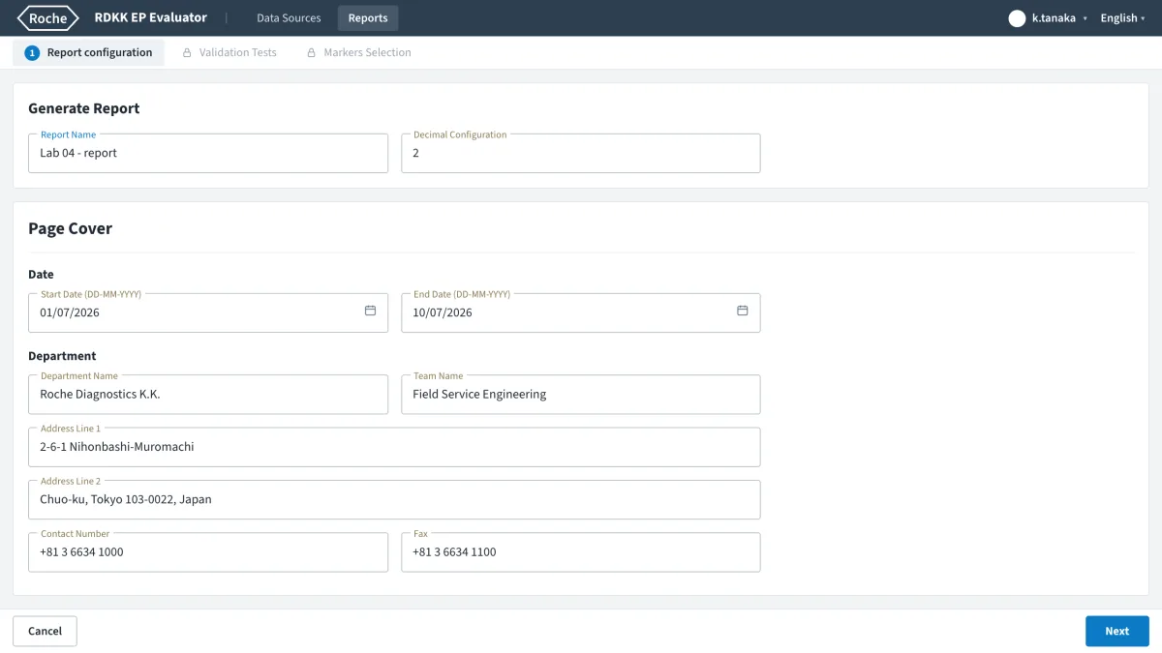
Task: Click the Fax number field
Action: pyautogui.click(x=581, y=551)
